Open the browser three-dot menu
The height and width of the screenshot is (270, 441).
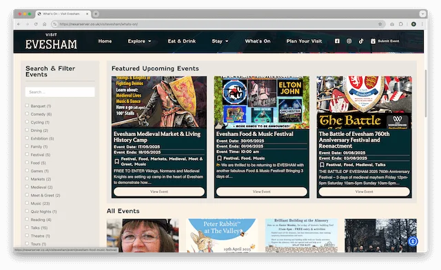pos(422,24)
